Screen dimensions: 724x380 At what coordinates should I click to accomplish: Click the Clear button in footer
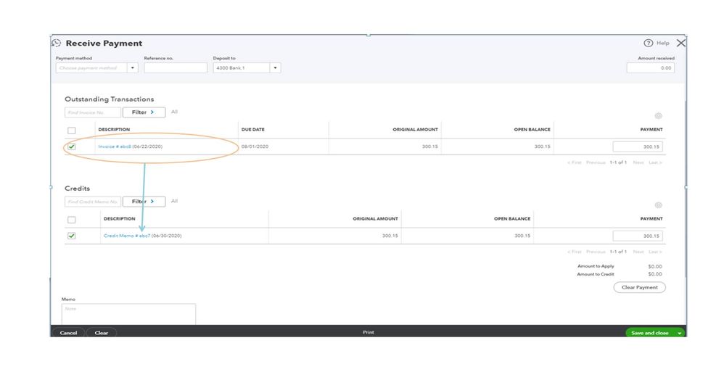tap(101, 333)
